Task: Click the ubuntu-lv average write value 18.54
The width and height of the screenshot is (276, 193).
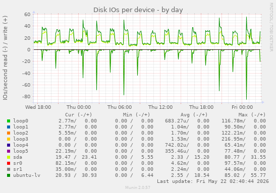Action: [202, 175]
